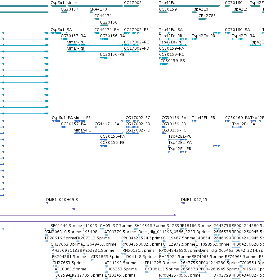Click the CG30156 gene label

(109, 22)
